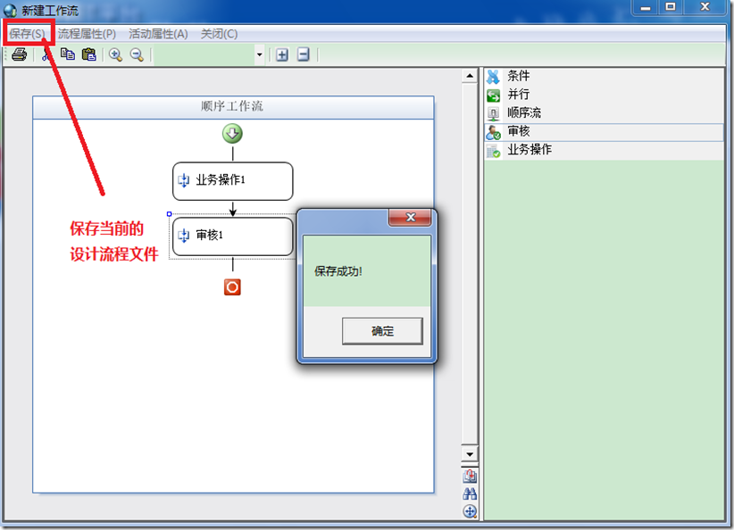
Task: Click the 关闭(C) menu item
Action: tap(219, 34)
